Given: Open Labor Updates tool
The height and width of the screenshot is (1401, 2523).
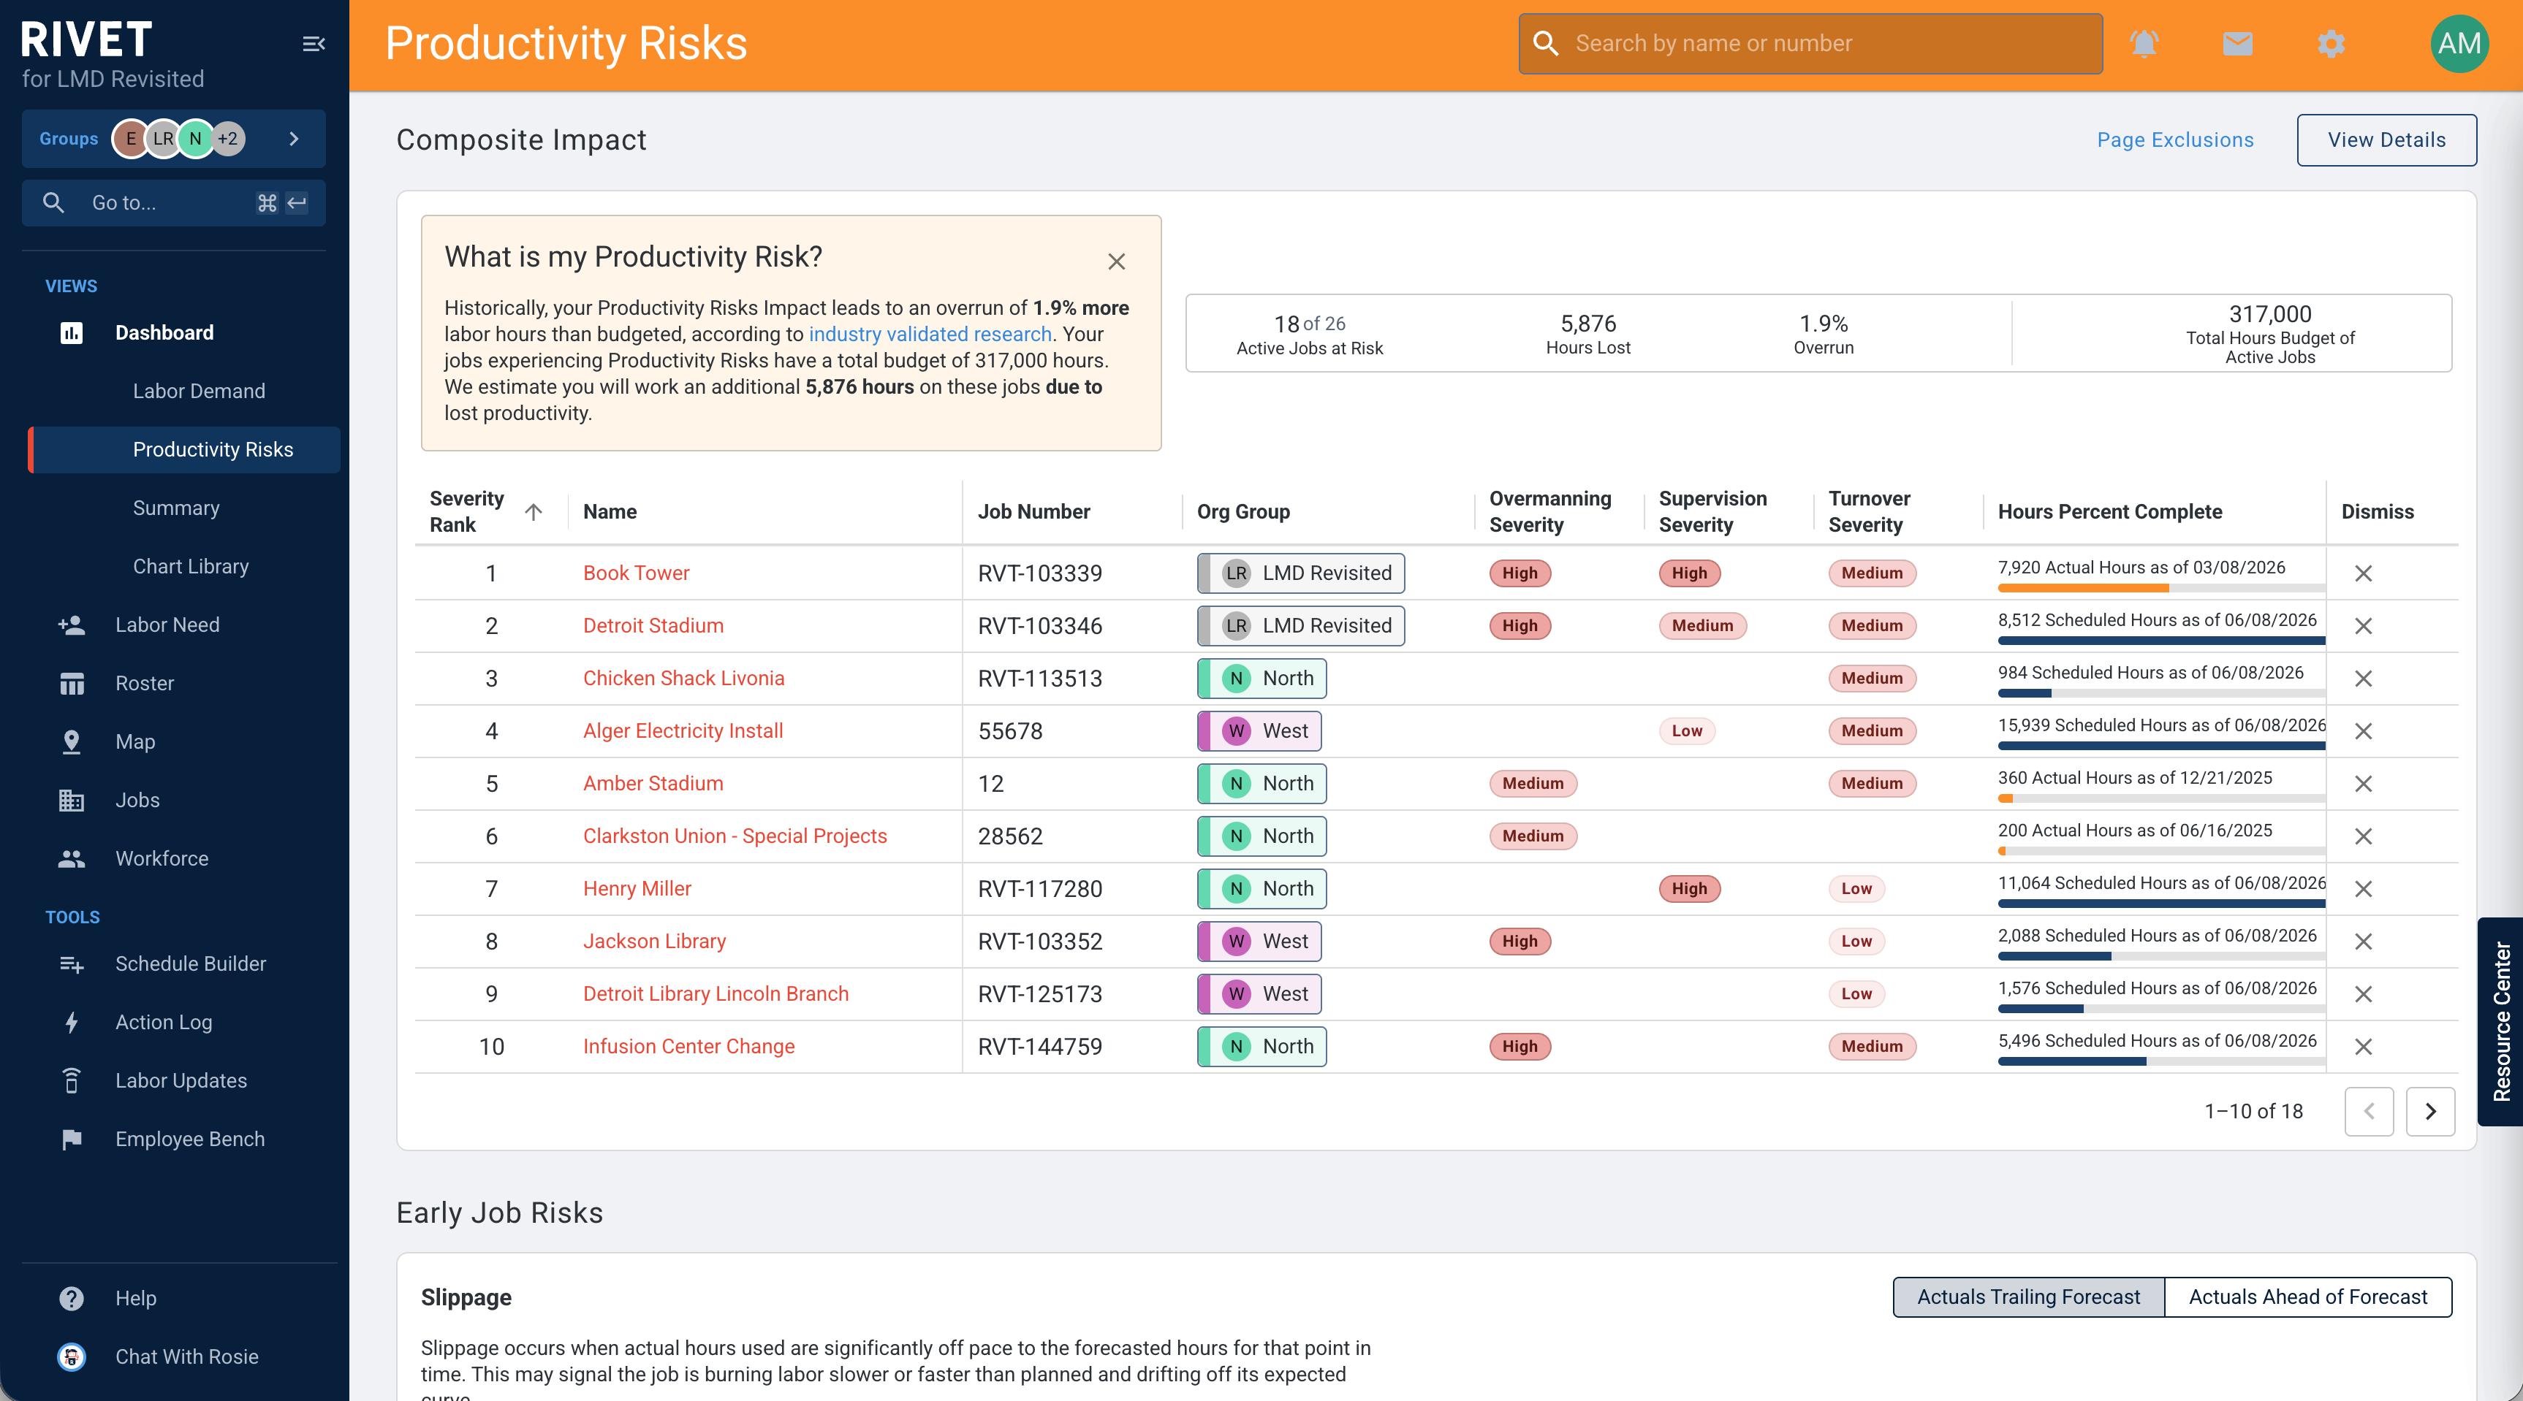Looking at the screenshot, I should click(x=181, y=1081).
